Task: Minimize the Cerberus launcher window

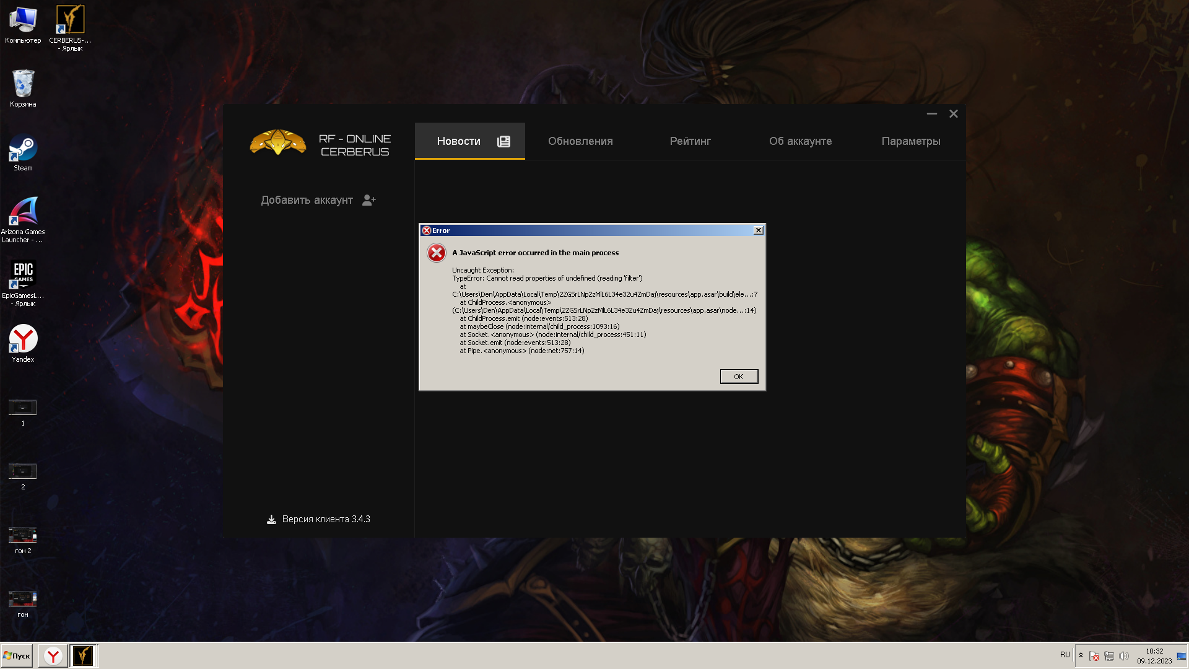Action: pos(931,114)
